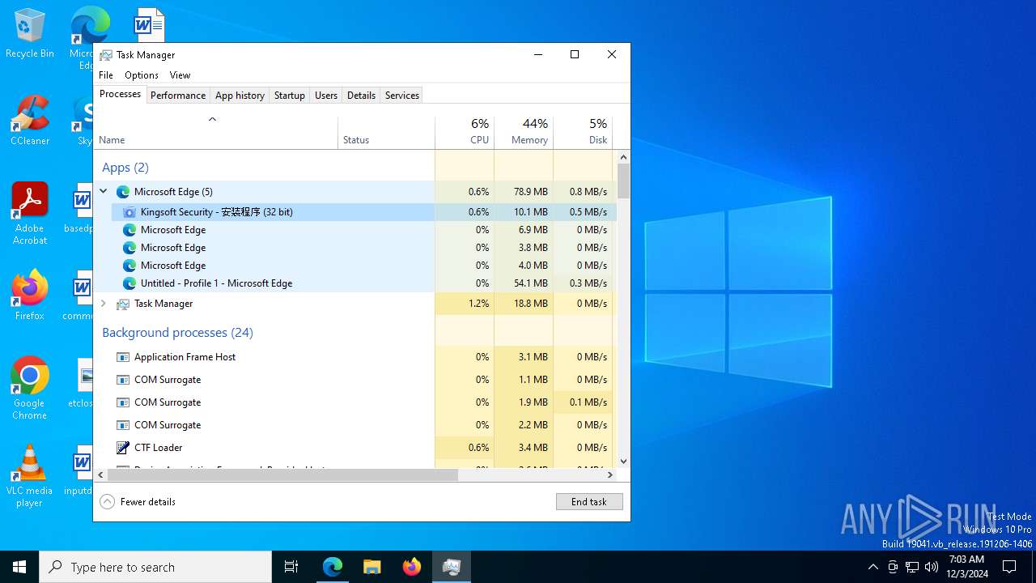
Task: Switch to the Services tab
Action: [402, 96]
